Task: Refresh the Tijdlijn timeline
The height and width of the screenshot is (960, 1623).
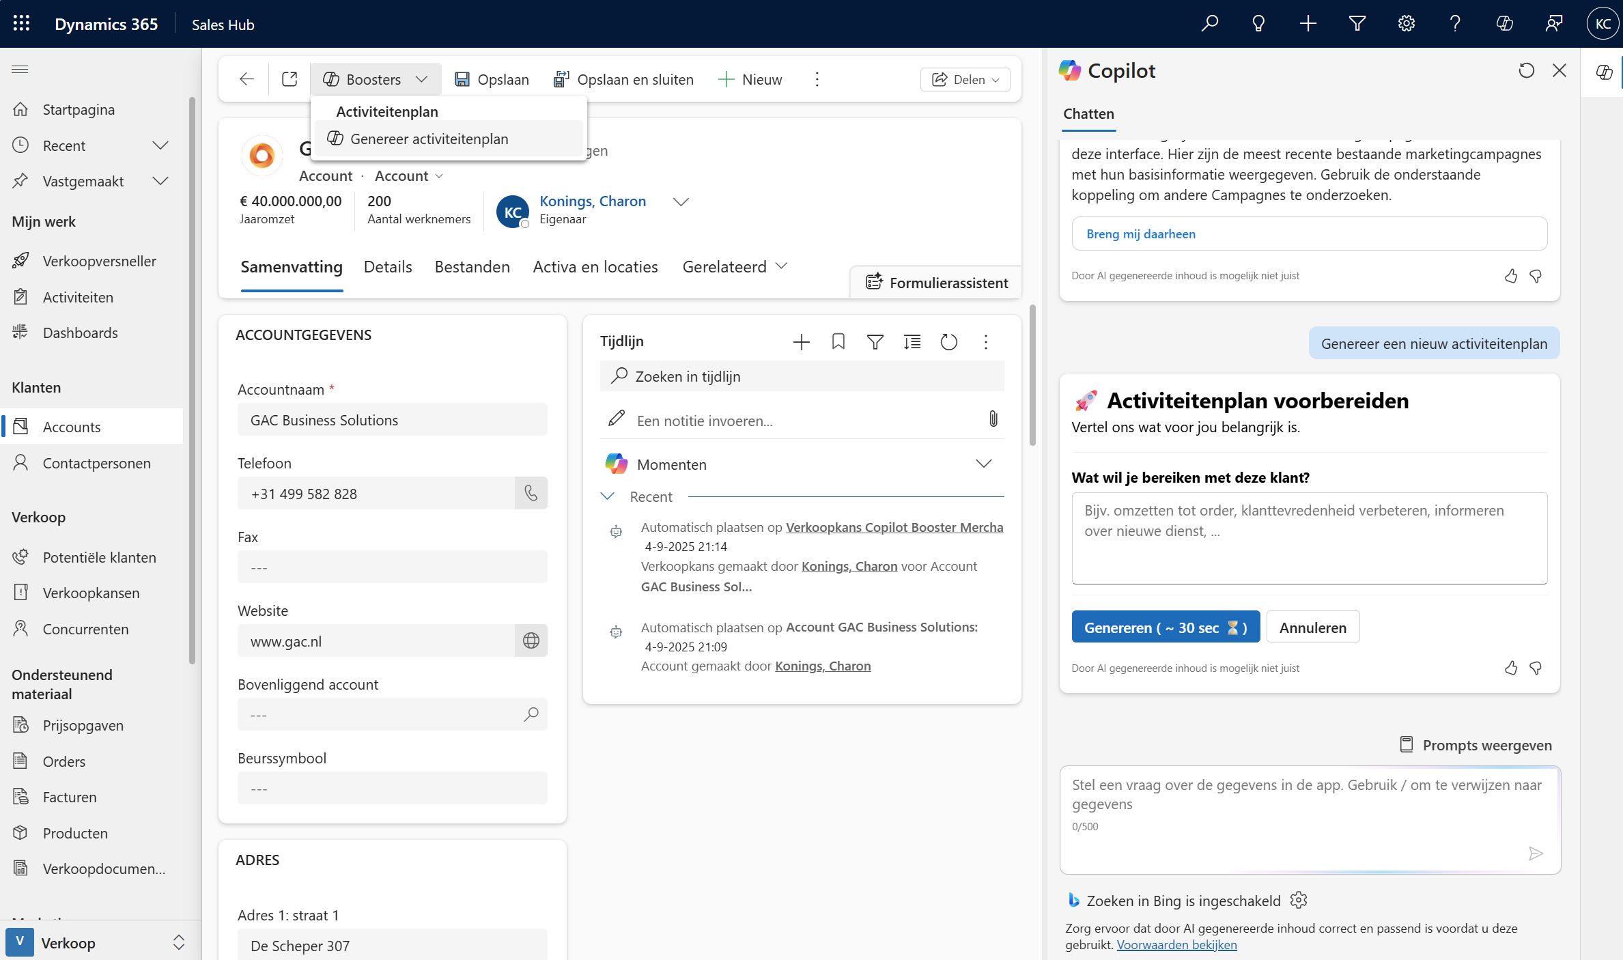Action: click(x=948, y=341)
